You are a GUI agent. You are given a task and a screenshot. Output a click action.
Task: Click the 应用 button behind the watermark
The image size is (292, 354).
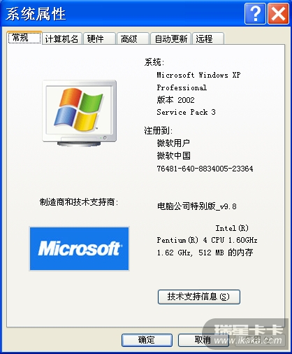coord(260,340)
